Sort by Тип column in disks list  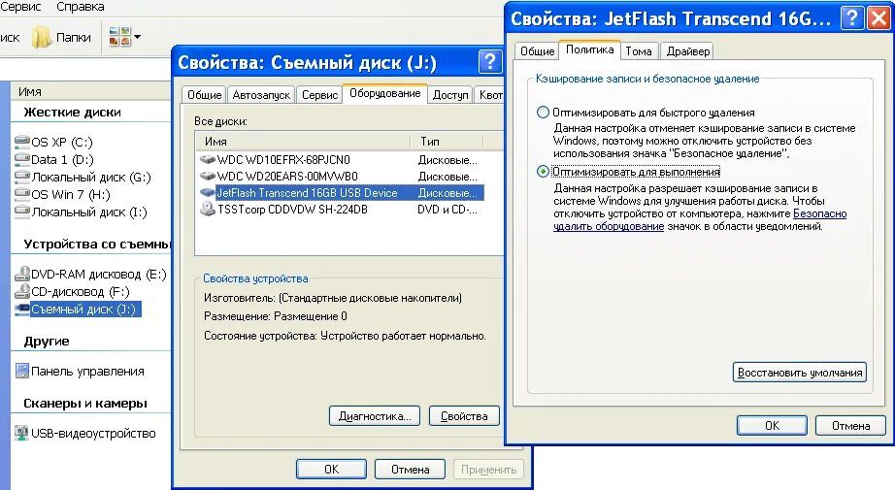[x=447, y=141]
